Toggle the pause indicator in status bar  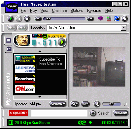tap(11, 122)
